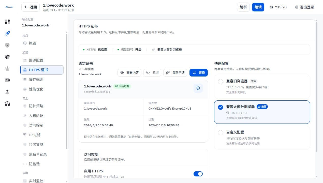Click the blue 更换 button
This screenshot has height=183, width=323.
[x=199, y=73]
